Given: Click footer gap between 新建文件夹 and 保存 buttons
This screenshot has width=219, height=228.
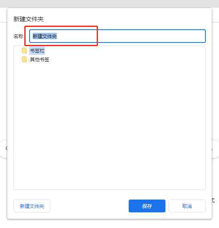Looking at the screenshot, I should tap(90, 206).
